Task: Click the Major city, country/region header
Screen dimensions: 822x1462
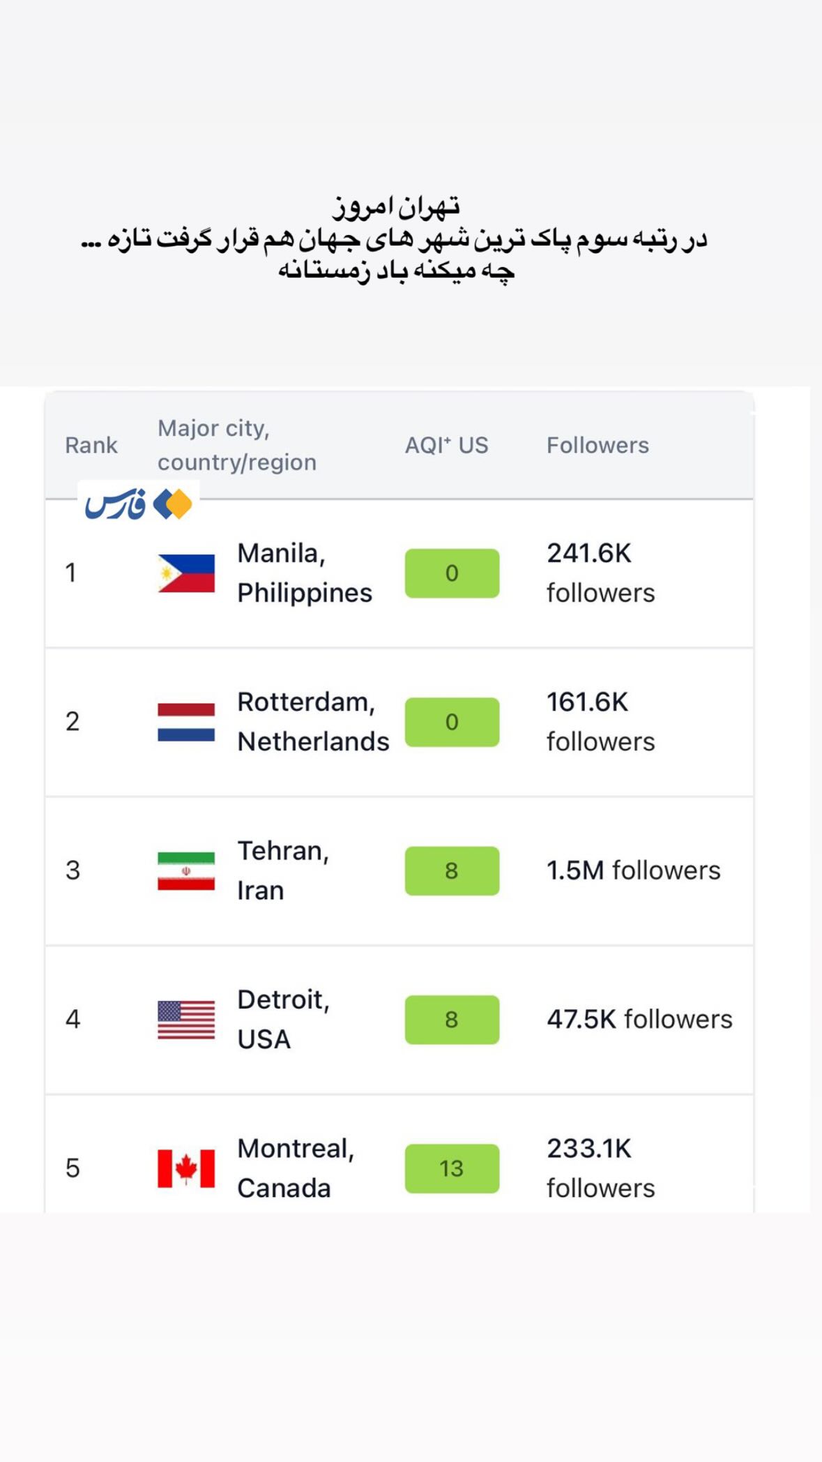Action: (x=237, y=445)
